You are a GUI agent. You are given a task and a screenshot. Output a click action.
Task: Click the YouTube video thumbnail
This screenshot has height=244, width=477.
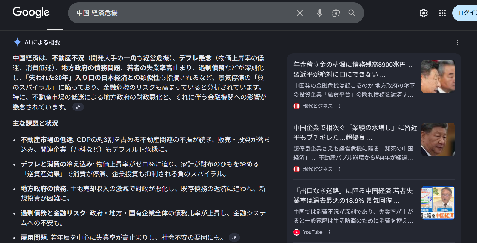[x=438, y=203]
